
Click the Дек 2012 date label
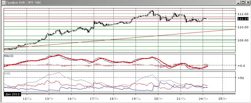(12, 94)
